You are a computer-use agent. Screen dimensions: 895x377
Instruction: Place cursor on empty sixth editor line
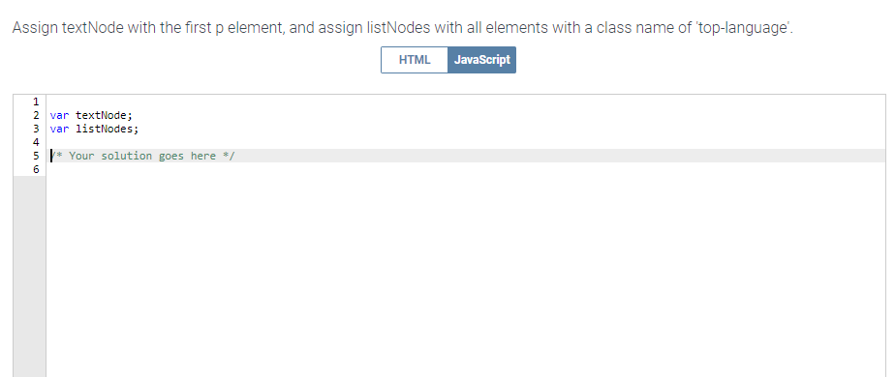pos(466,169)
